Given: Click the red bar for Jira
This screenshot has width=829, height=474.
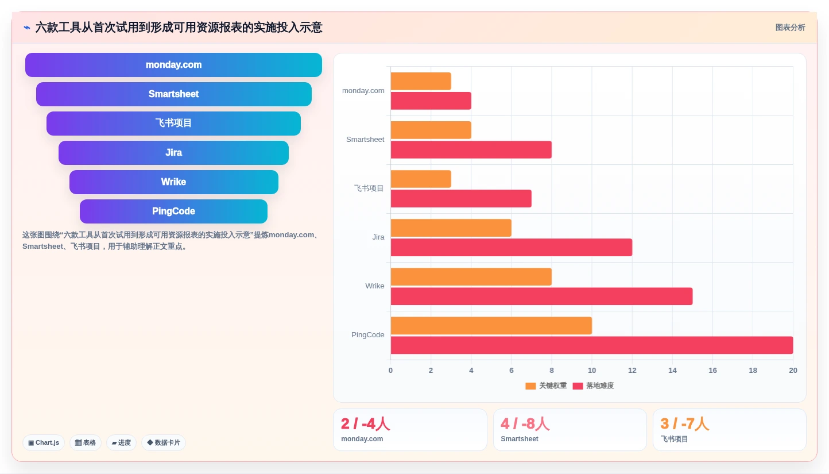Looking at the screenshot, I should click(512, 247).
